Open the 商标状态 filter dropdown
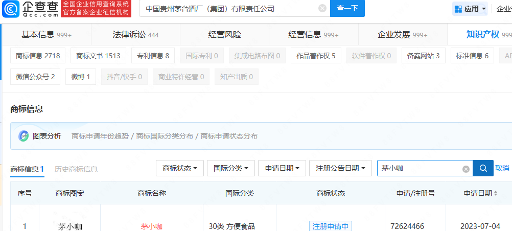512x231 pixels. coord(179,168)
